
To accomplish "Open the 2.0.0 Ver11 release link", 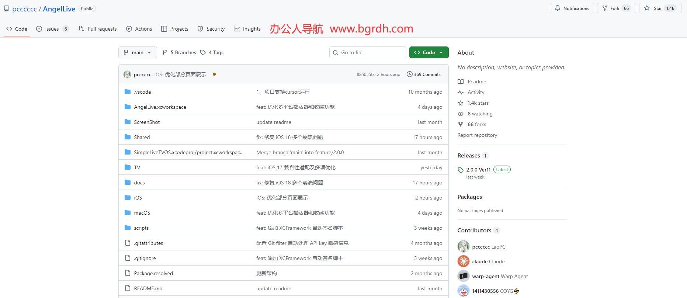I will 478,170.
